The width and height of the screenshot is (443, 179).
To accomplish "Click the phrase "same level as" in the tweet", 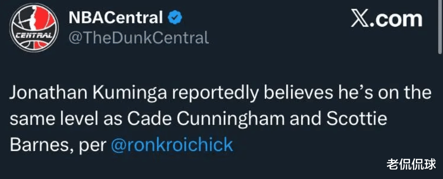I will 65,119.
